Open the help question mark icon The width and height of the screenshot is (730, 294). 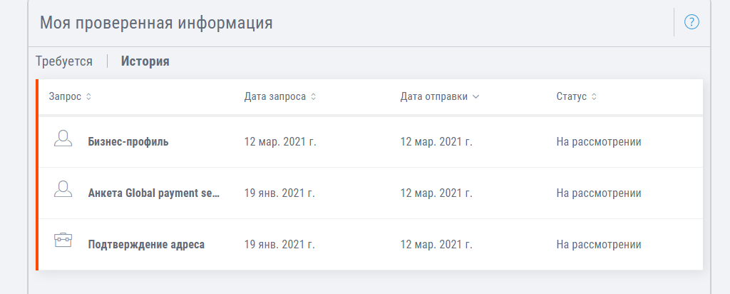[x=692, y=22]
